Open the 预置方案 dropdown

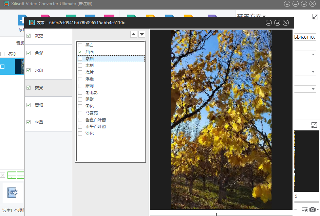click(264, 16)
